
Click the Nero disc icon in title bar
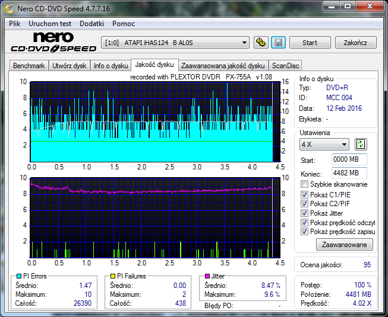pyautogui.click(x=10, y=9)
